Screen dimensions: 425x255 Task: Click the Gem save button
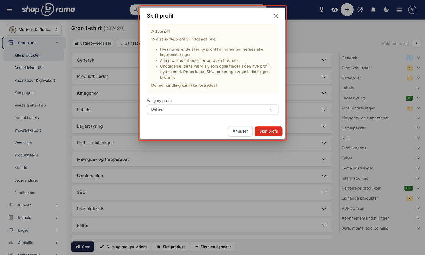click(x=83, y=247)
